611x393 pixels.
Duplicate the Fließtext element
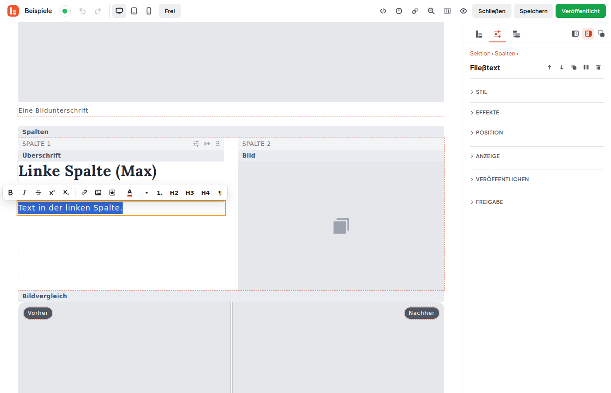574,67
